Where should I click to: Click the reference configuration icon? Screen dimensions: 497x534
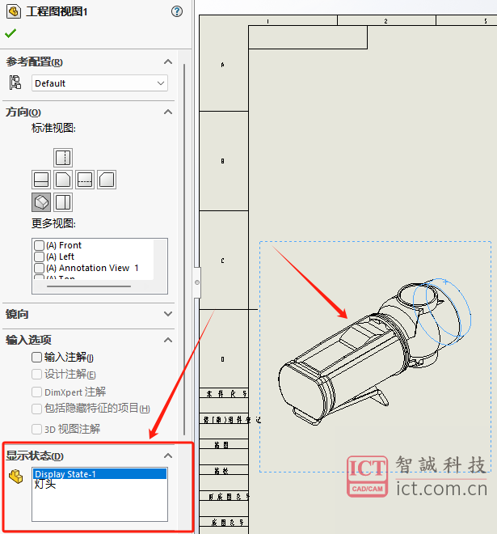point(15,83)
